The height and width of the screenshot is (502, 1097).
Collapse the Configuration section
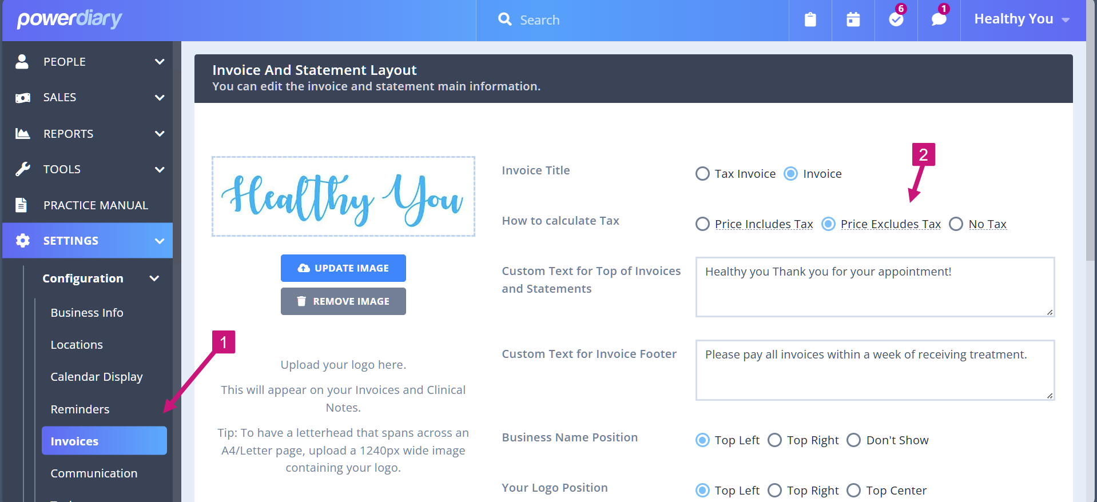point(154,278)
